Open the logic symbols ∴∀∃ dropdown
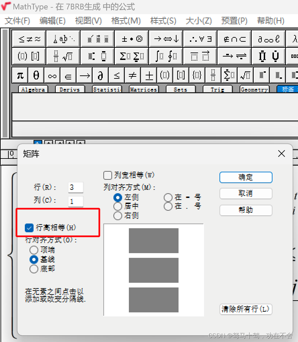Screen dimensions: 298x342 click(200, 39)
